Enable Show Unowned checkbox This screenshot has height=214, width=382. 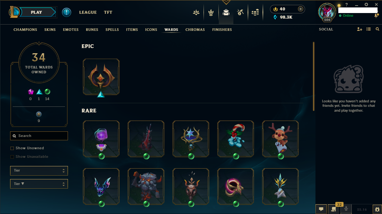point(12,148)
